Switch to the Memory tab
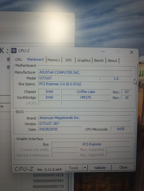The image size is (144, 191). 54,60
